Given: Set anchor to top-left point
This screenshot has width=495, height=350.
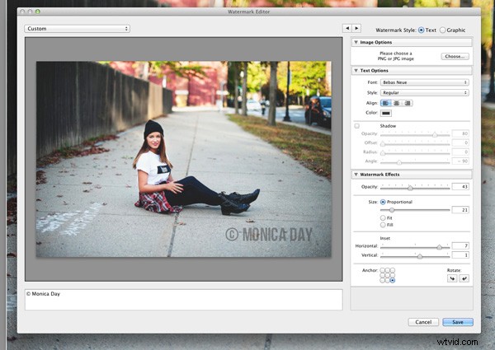Looking at the screenshot, I should pos(382,270).
